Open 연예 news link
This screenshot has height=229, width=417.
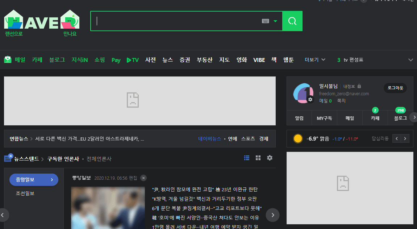point(233,138)
